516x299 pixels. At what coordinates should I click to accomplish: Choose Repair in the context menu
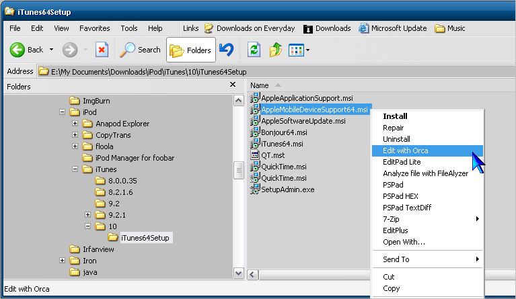[x=427, y=128]
